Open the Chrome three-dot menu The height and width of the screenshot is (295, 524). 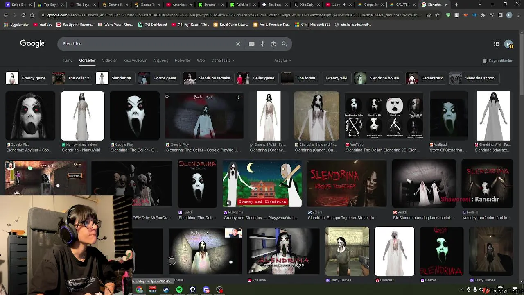click(518, 15)
